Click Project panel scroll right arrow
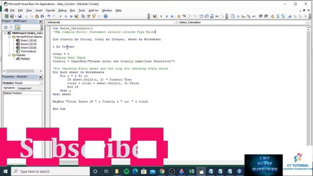The width and height of the screenshot is (313, 176). coord(41,71)
